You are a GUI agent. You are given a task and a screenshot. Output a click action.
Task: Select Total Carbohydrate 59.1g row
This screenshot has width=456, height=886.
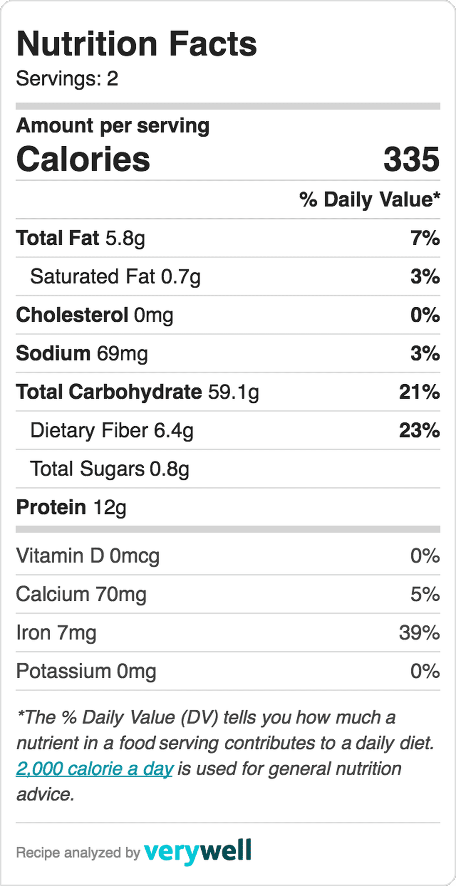tap(228, 392)
